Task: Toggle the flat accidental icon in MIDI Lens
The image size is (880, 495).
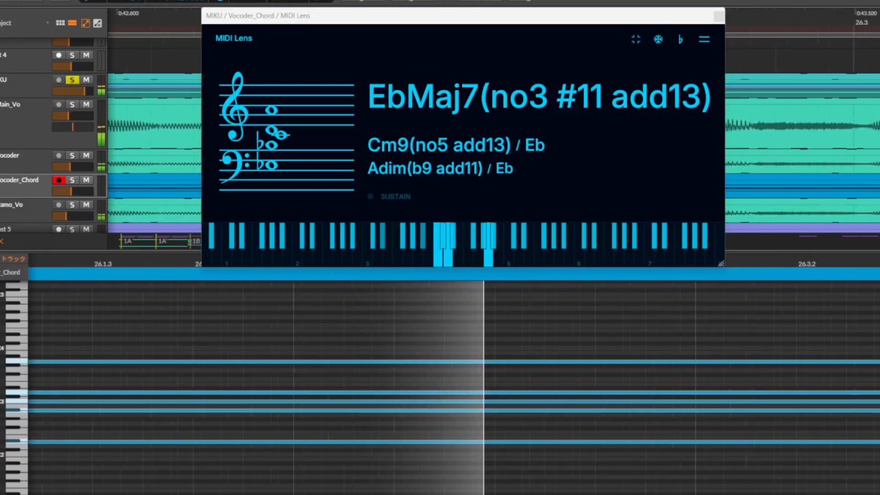Action: tap(681, 39)
